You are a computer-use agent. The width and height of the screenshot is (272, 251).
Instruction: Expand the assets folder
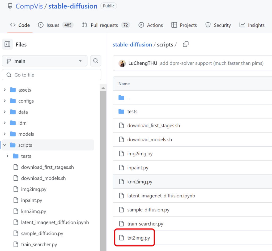coord(5,90)
